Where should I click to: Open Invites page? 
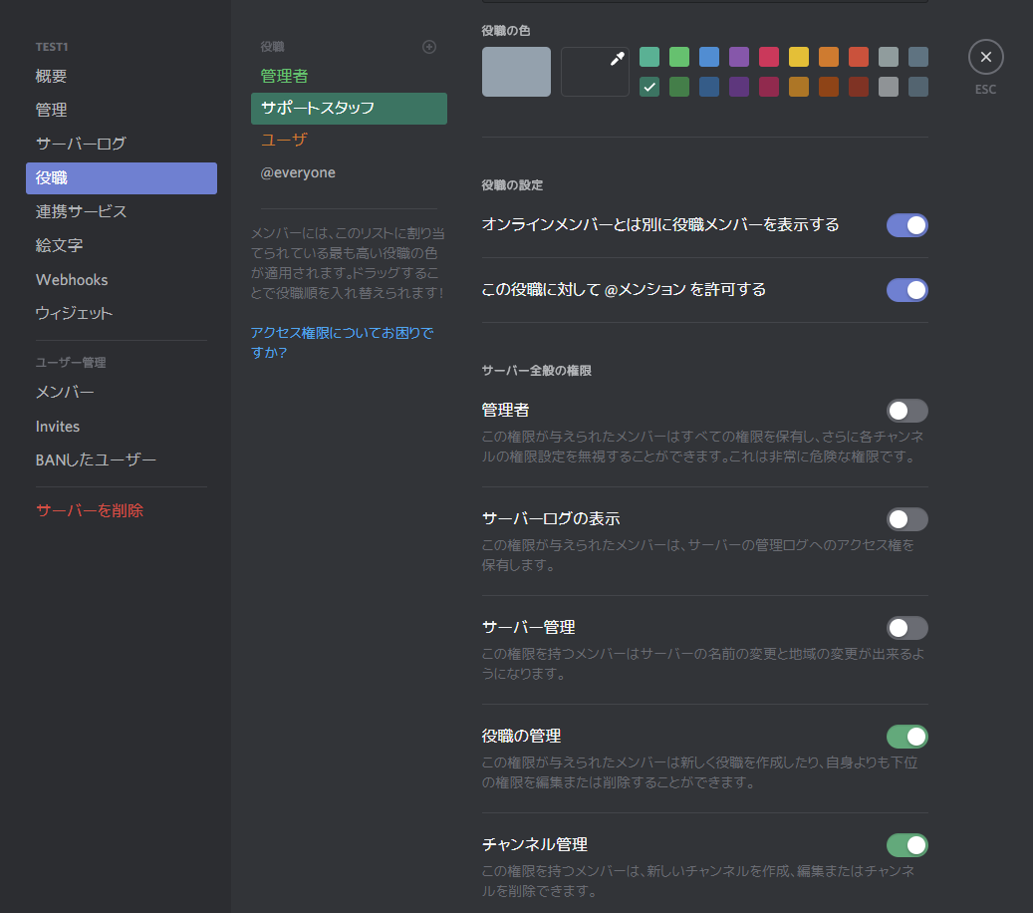122,427
